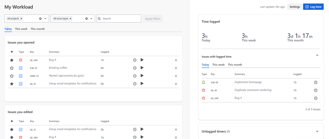Open clock icon for AL-41 Duplicate comment rendering
Image resolution: width=329 pixels, height=139 pixels.
[x=315, y=90]
